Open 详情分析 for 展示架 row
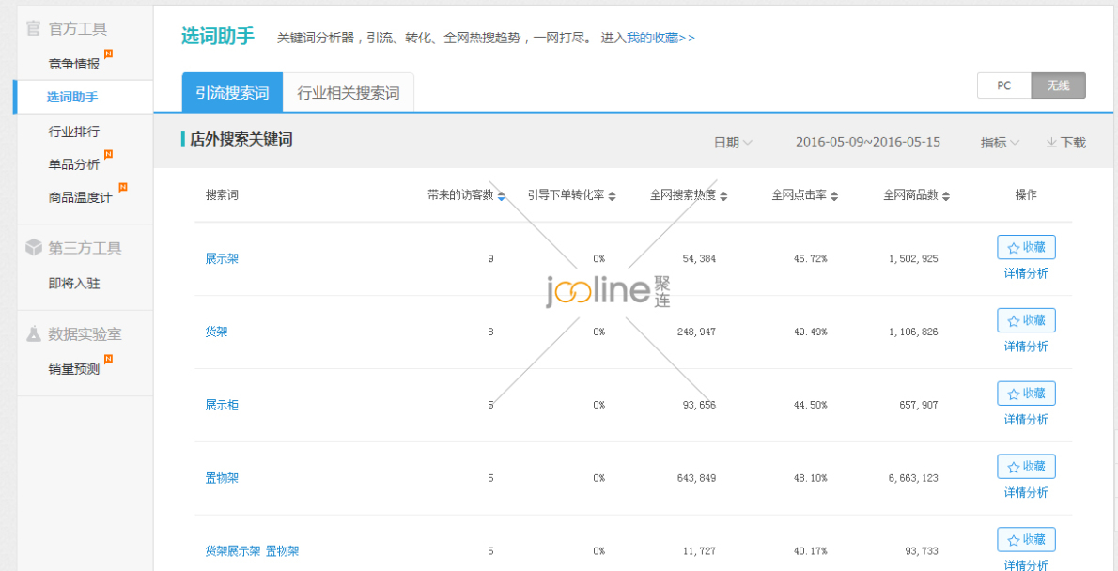This screenshot has height=571, width=1118. tap(1026, 273)
